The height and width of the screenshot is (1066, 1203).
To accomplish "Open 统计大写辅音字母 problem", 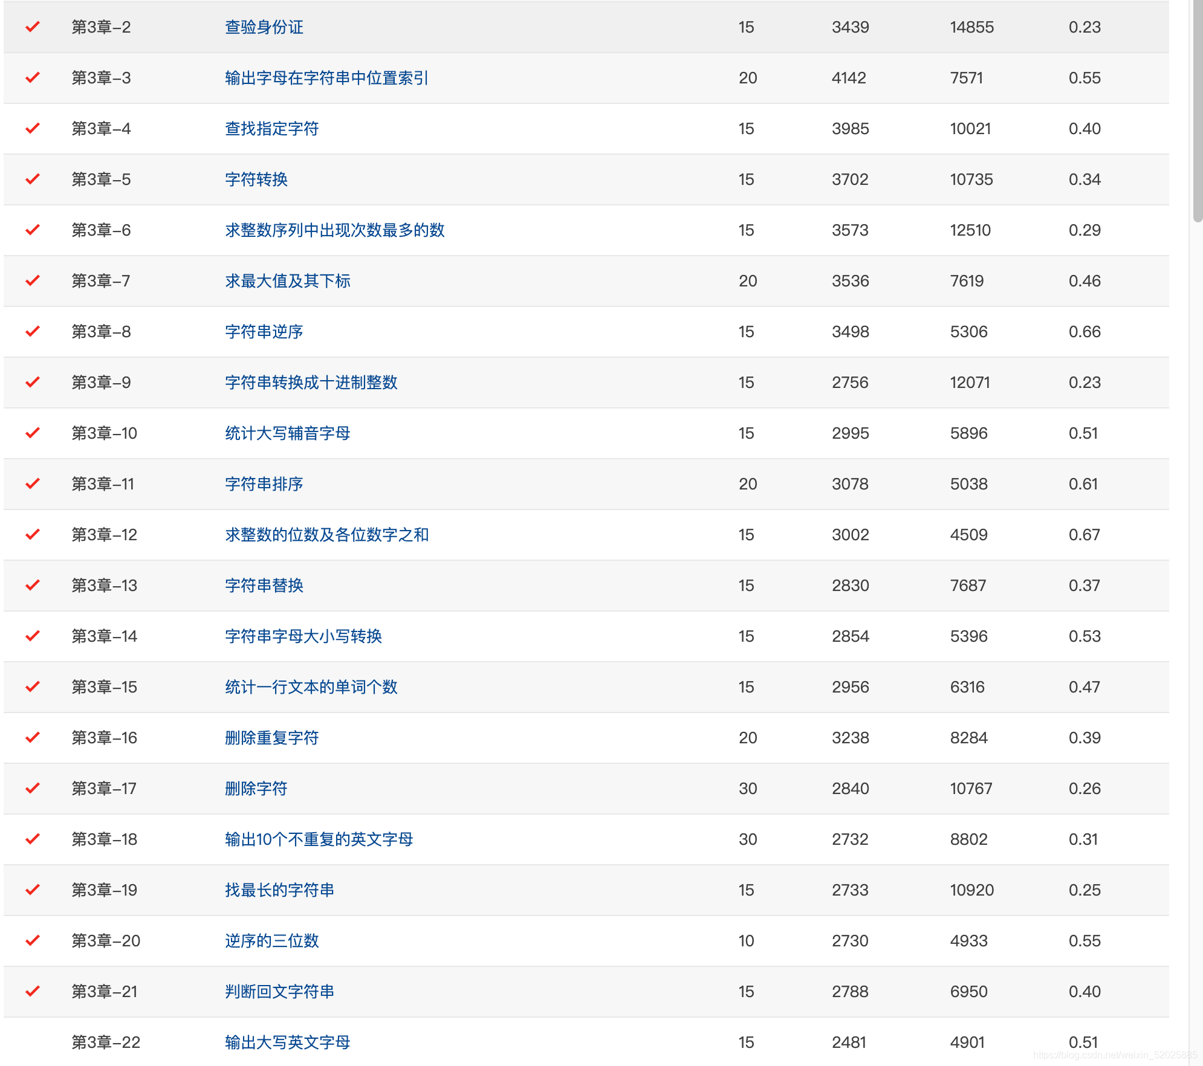I will [x=287, y=433].
